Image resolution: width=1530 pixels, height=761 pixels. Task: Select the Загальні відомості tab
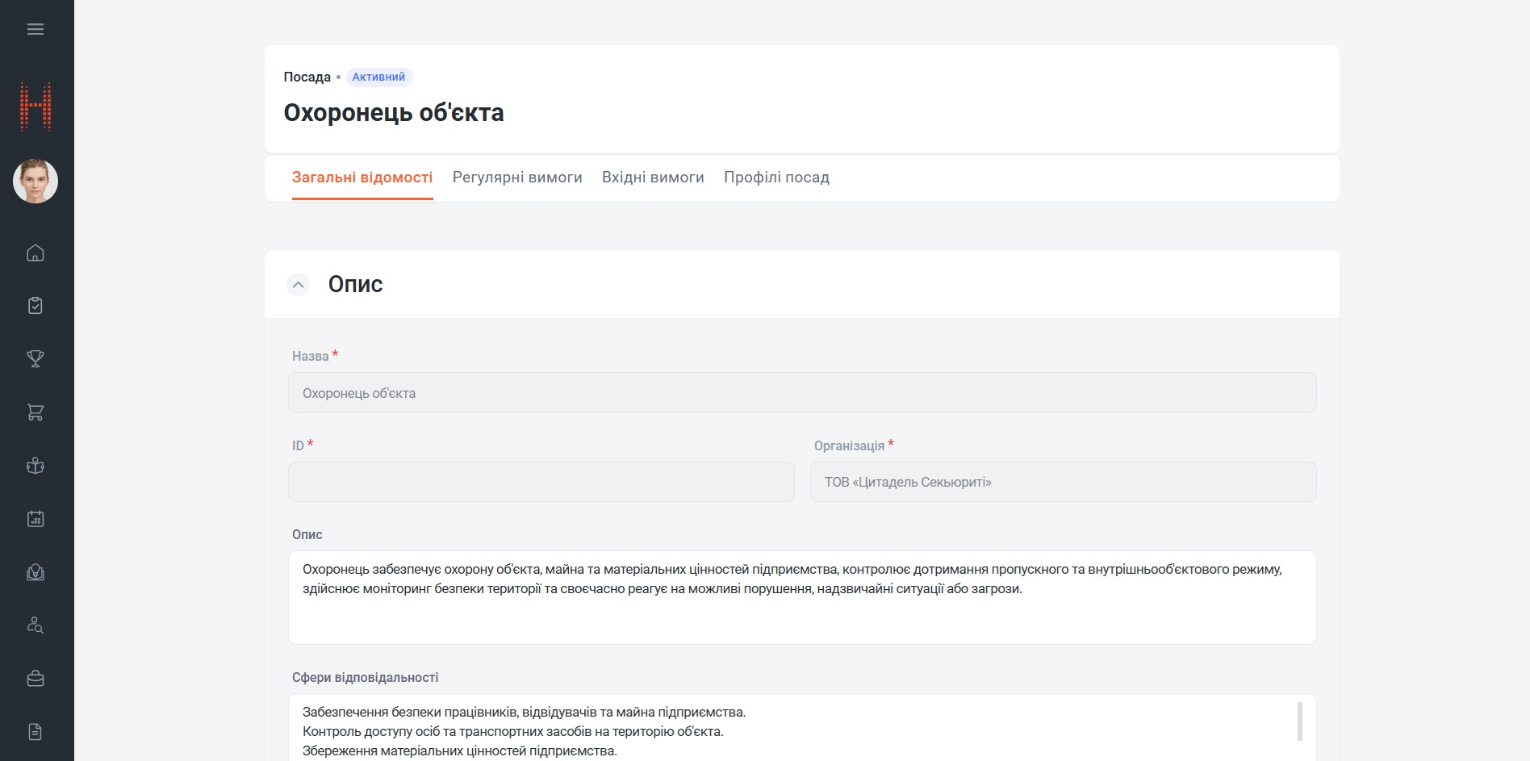(362, 178)
